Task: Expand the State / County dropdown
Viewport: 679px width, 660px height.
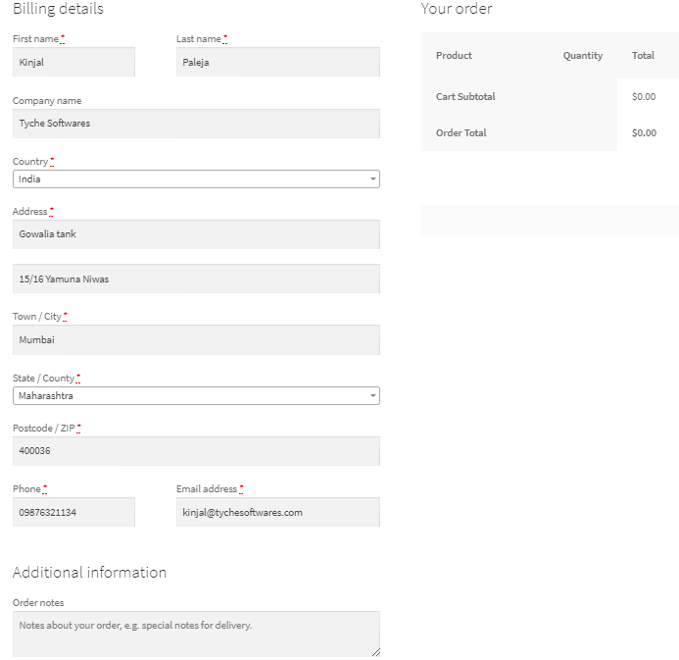Action: pyautogui.click(x=196, y=396)
